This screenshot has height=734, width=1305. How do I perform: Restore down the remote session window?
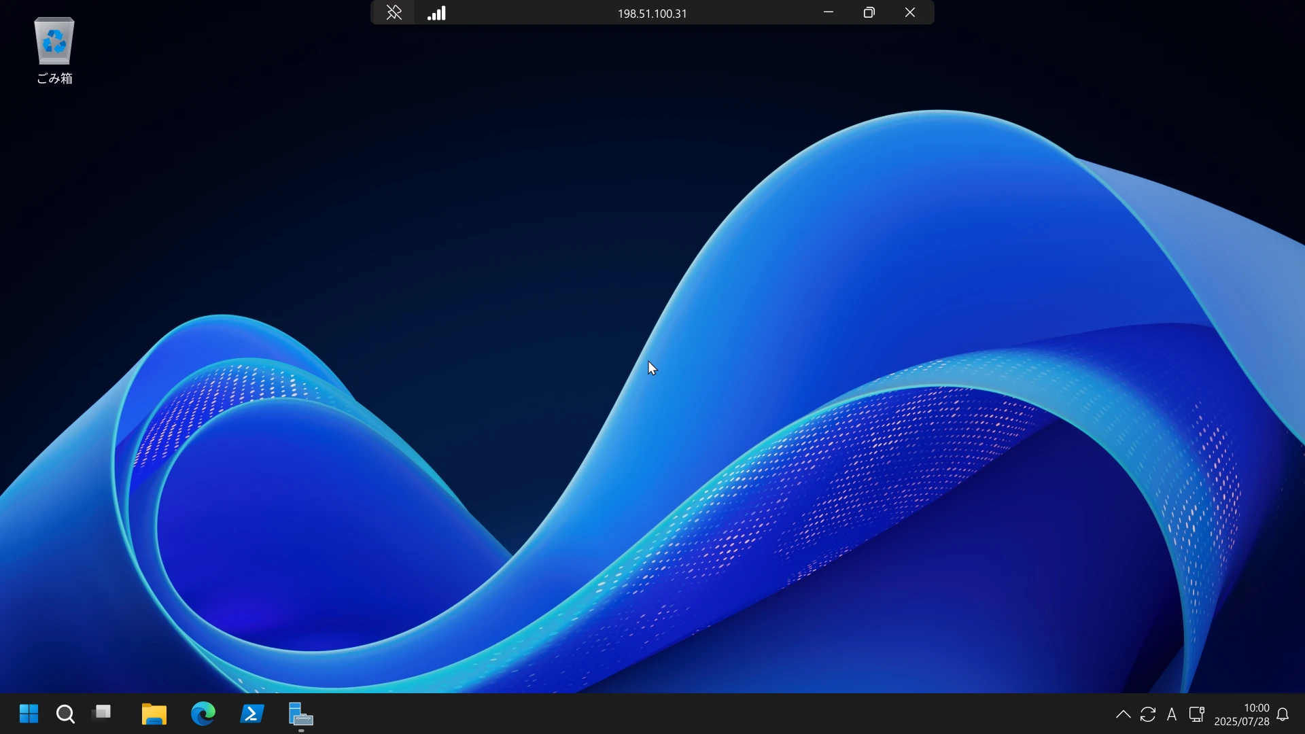869,13
